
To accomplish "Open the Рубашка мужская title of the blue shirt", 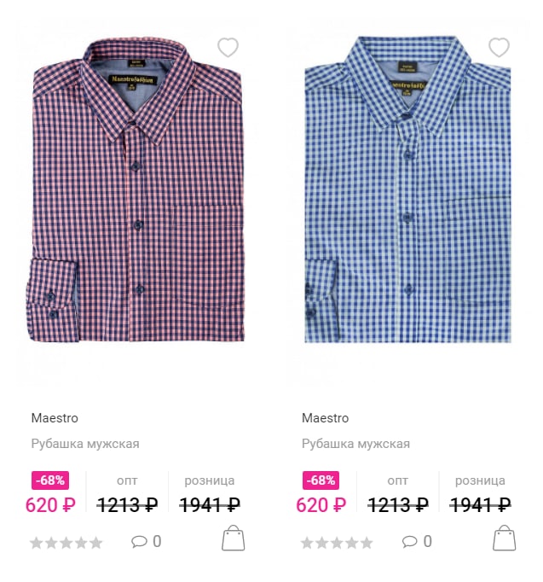I will (355, 444).
